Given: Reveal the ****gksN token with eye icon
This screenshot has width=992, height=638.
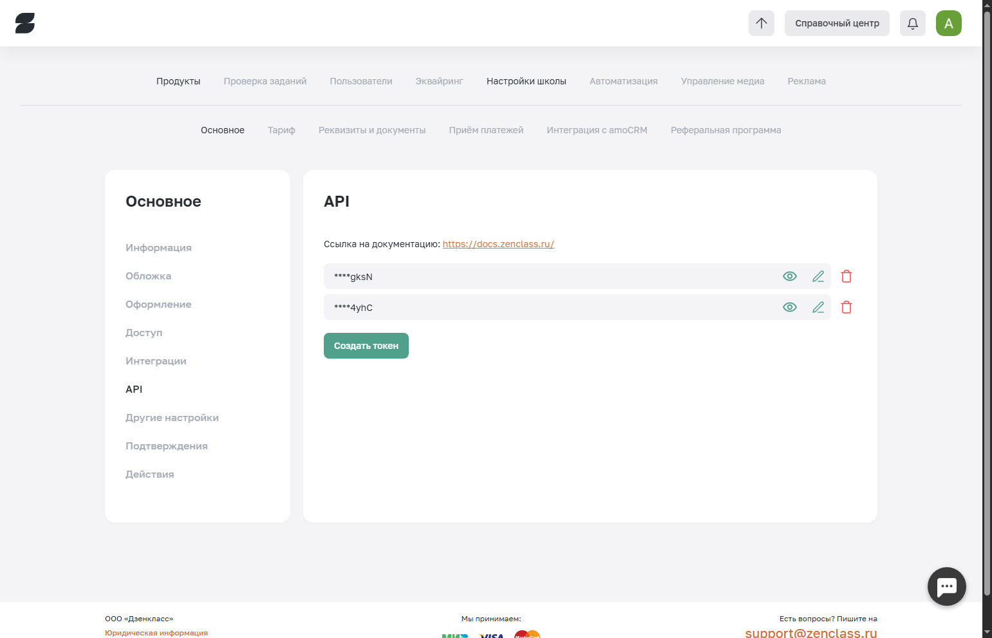Looking at the screenshot, I should point(790,276).
